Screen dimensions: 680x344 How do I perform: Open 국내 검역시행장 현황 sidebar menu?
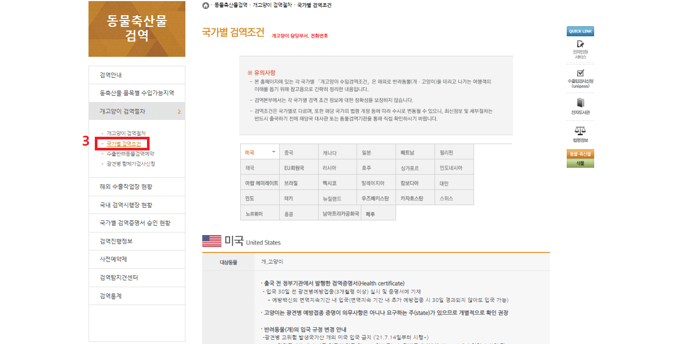coord(137,205)
